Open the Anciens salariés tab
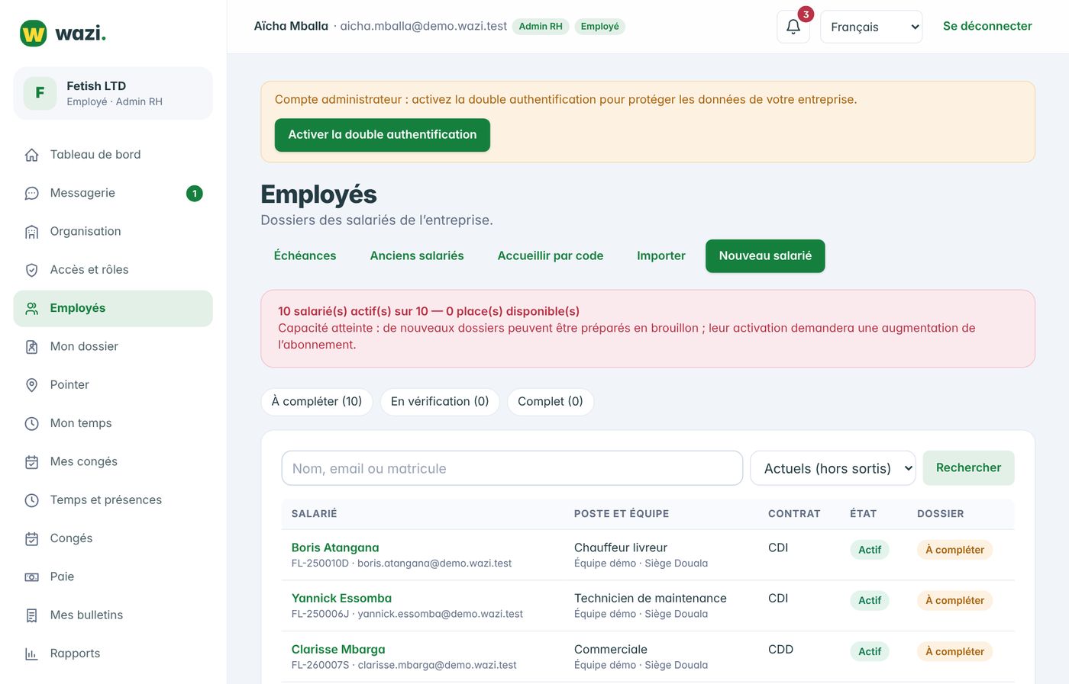This screenshot has width=1069, height=684. coord(417,255)
